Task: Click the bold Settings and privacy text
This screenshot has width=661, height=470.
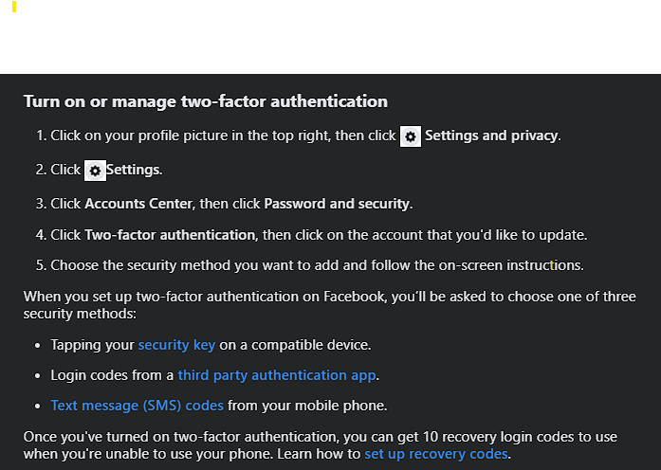Action: tap(491, 136)
